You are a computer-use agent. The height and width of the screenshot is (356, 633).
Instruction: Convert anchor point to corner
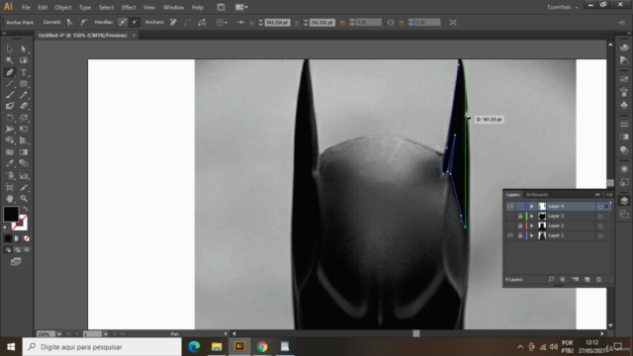pyautogui.click(x=70, y=22)
